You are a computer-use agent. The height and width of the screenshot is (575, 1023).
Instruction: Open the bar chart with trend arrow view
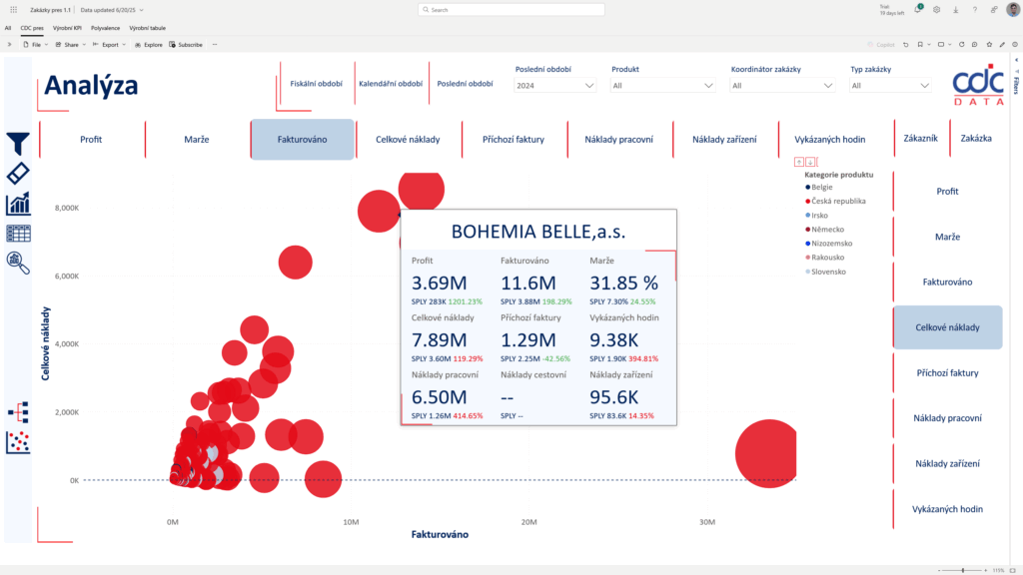18,204
